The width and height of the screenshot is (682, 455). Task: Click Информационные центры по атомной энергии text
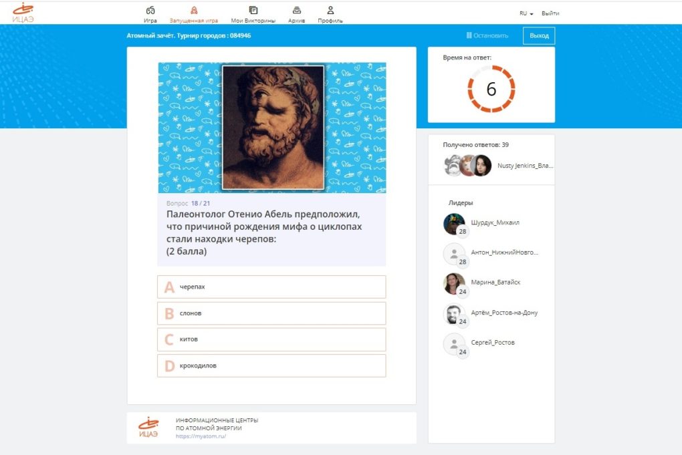coord(217,424)
